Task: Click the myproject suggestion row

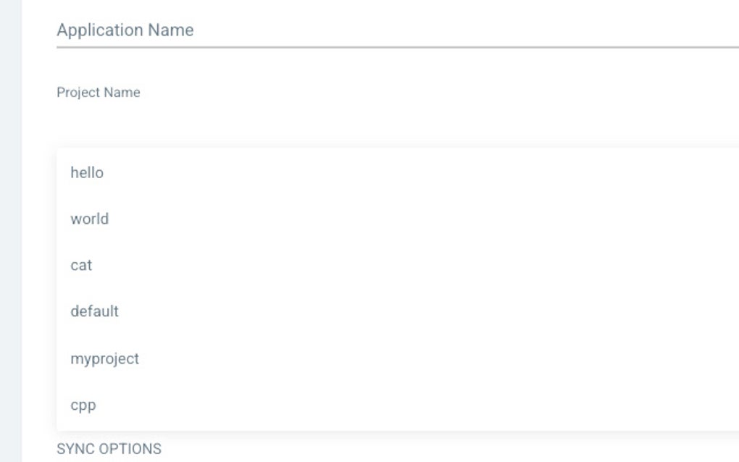Action: [x=217, y=358]
